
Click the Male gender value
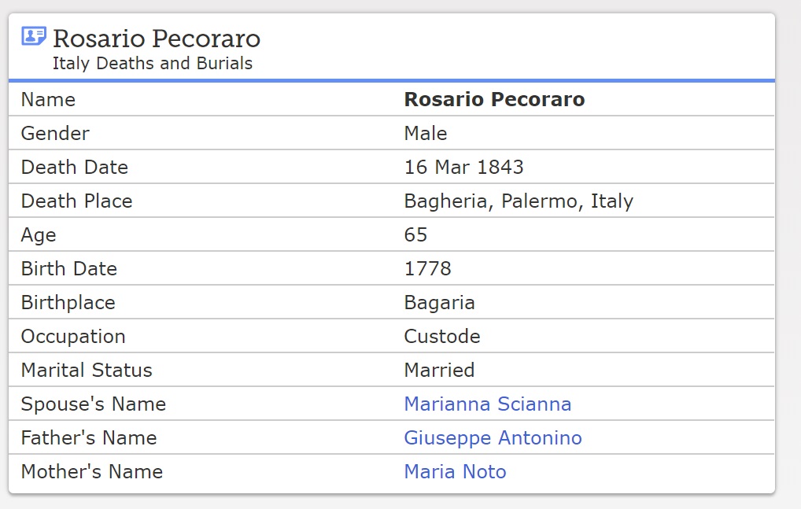coord(425,133)
